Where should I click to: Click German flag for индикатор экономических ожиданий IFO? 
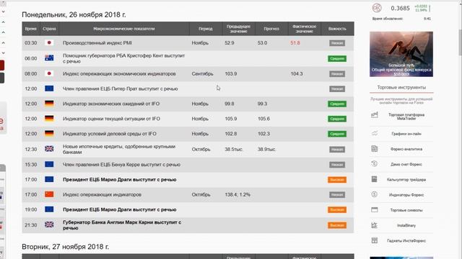coord(49,104)
